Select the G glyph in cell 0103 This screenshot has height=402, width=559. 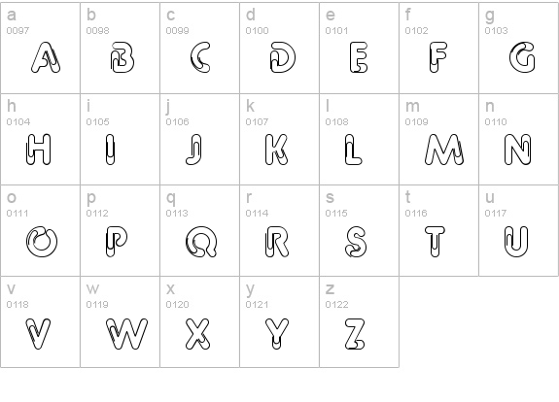[522, 57]
